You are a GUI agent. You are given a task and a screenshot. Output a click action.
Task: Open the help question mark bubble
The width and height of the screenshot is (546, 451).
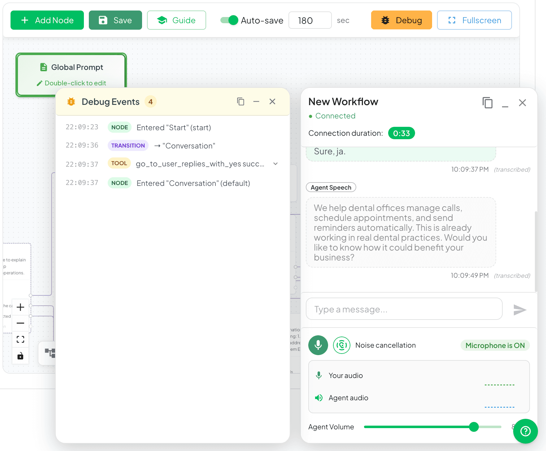(x=525, y=431)
